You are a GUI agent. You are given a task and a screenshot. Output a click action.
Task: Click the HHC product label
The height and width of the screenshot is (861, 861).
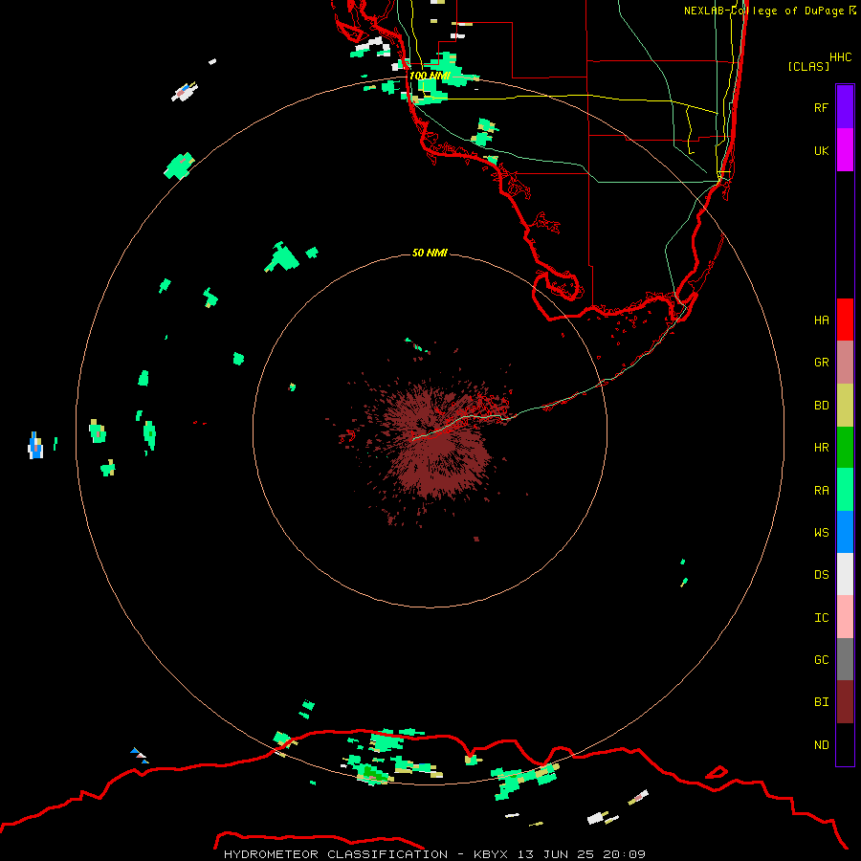(x=840, y=57)
